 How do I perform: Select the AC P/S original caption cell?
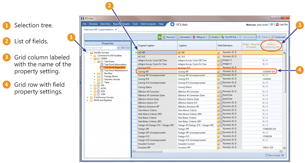[157, 56]
